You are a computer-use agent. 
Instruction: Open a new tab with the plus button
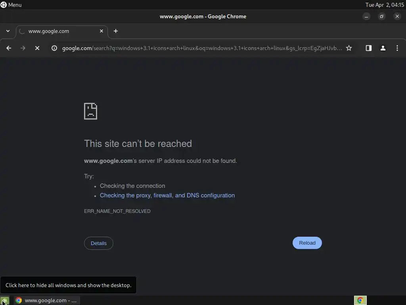(x=116, y=31)
